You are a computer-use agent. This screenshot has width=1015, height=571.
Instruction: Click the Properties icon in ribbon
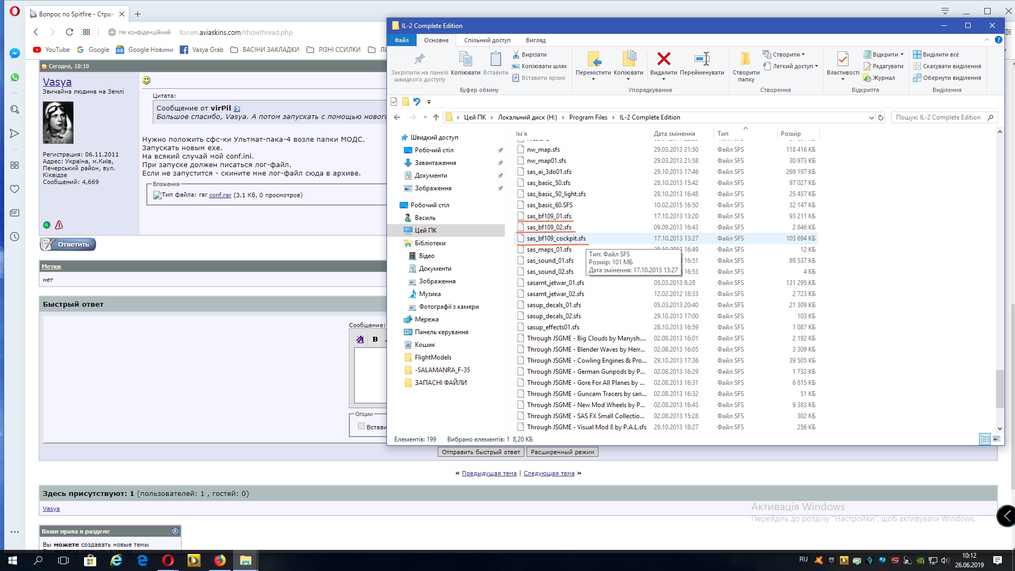pyautogui.click(x=843, y=59)
